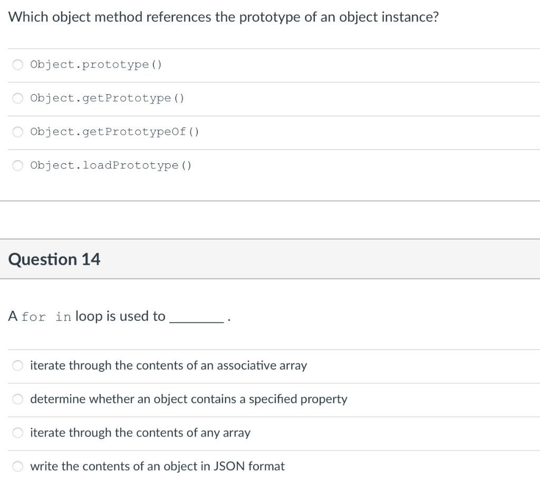Click the "iterate through the contents of any array" label
This screenshot has width=540, height=485.
click(140, 433)
